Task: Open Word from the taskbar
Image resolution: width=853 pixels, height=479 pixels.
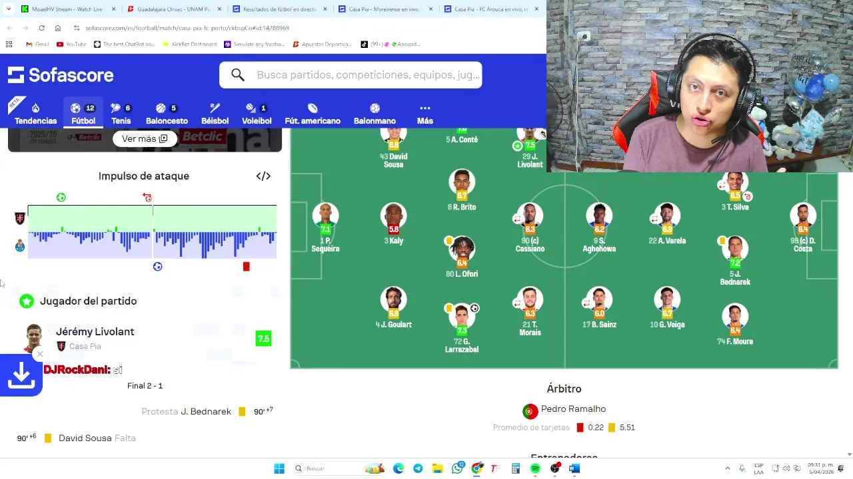Action: tap(574, 468)
